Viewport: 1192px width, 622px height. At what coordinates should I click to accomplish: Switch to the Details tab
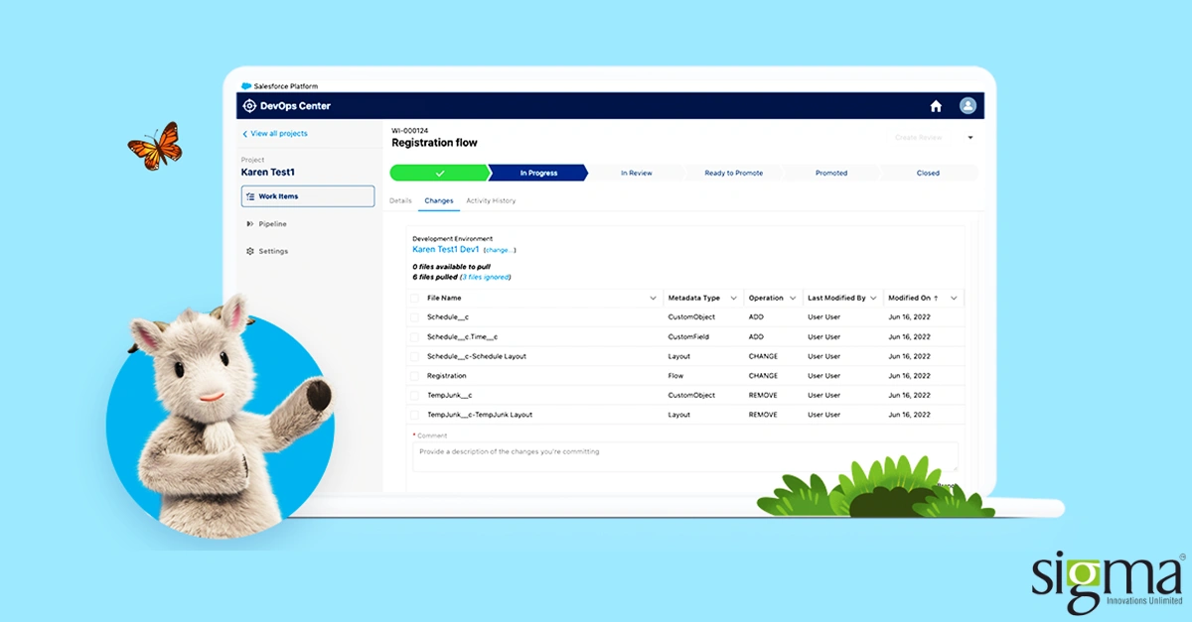[x=400, y=201]
